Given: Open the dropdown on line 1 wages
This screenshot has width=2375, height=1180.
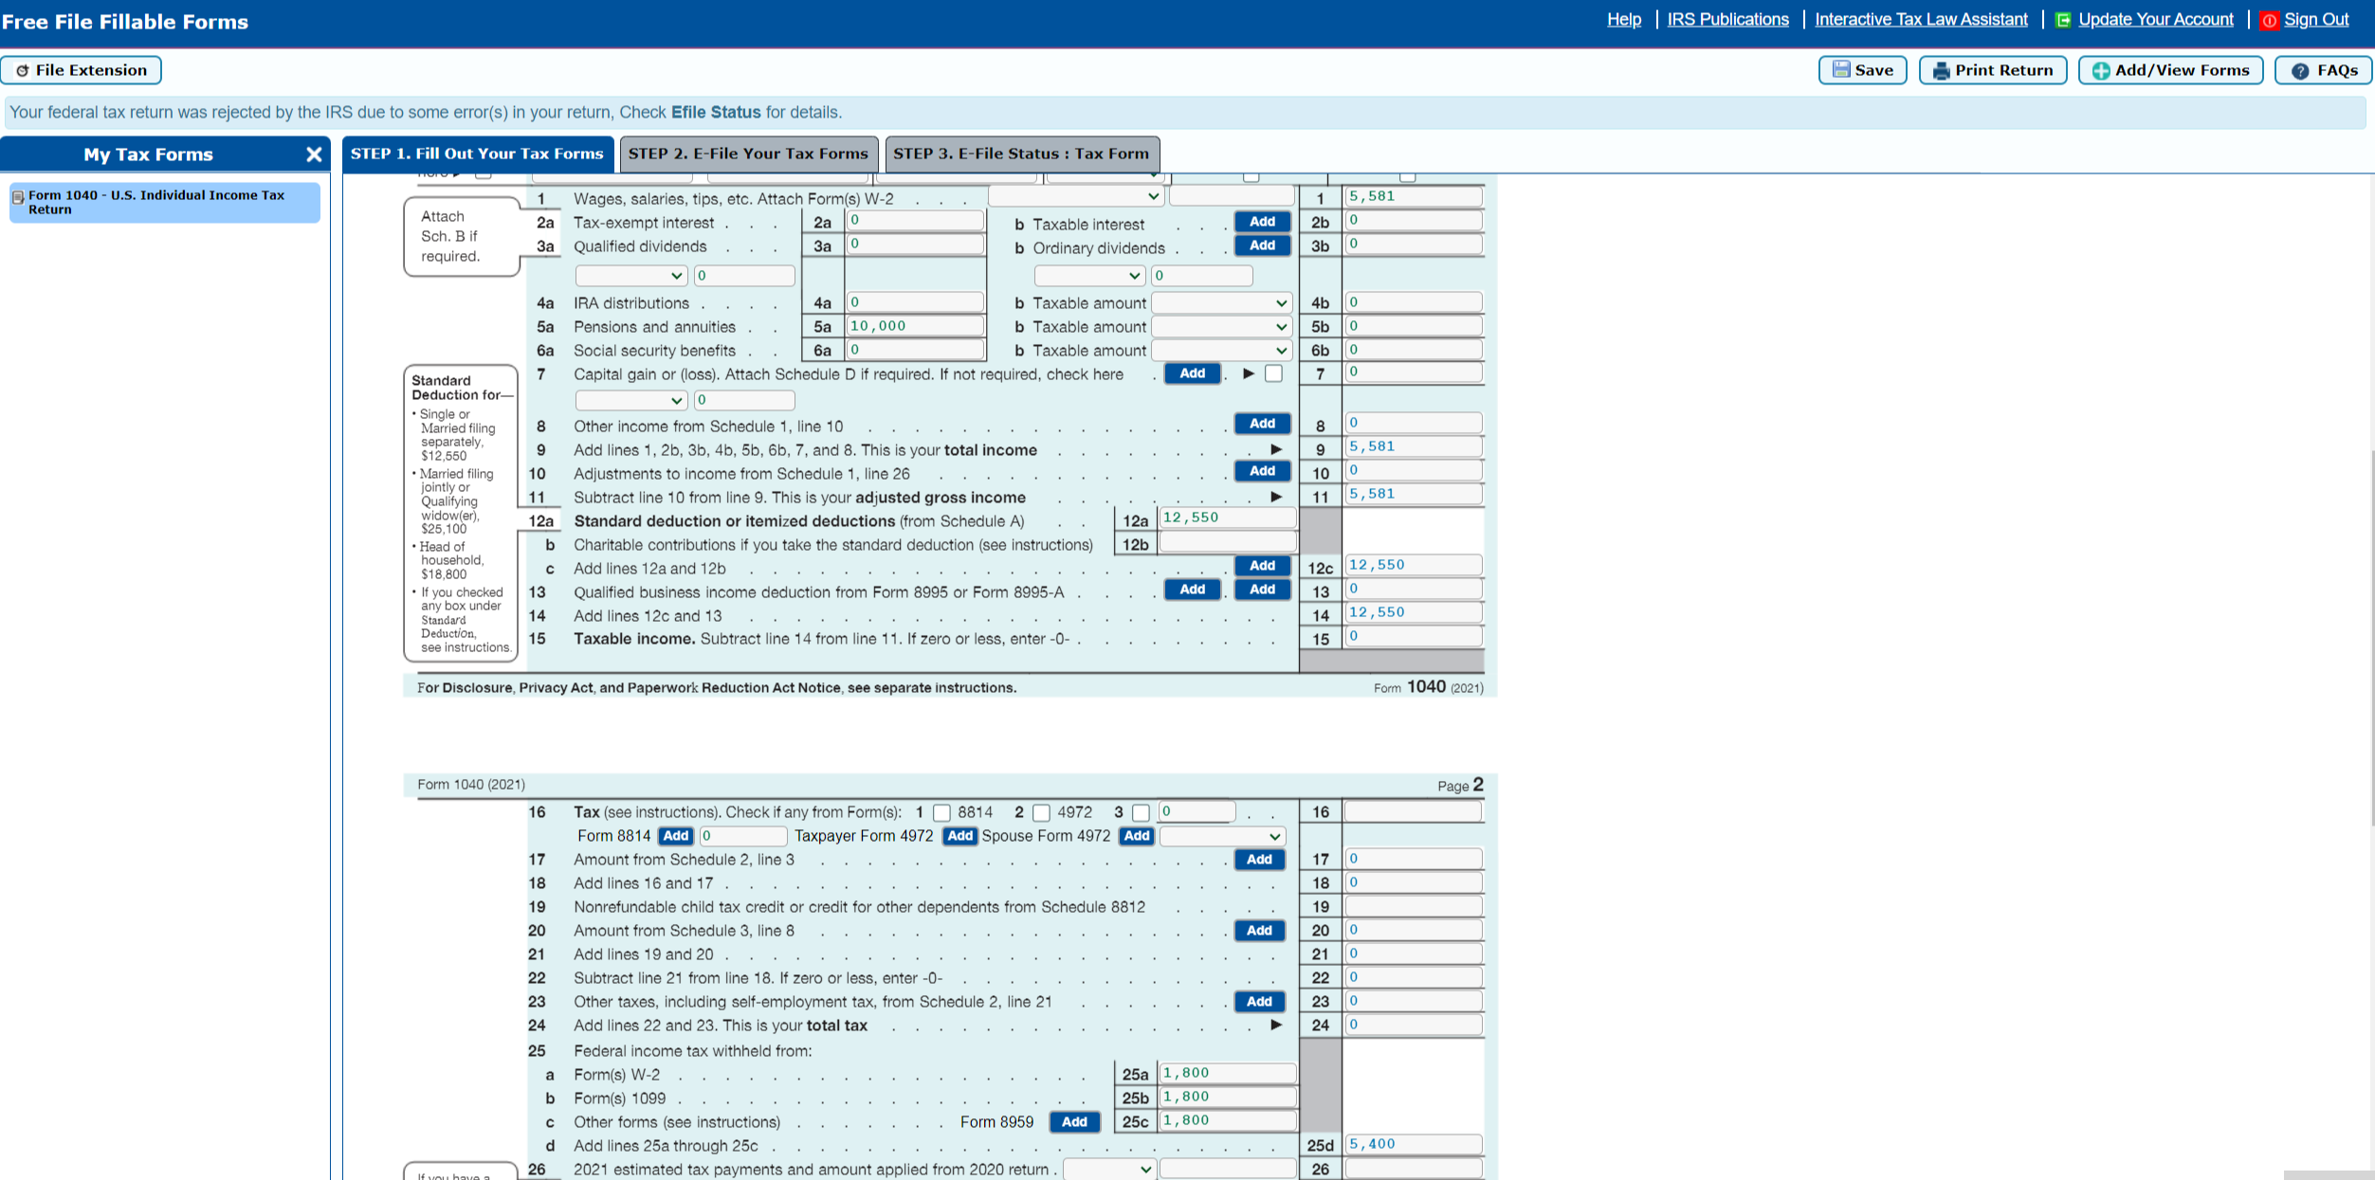Looking at the screenshot, I should click(x=1075, y=196).
